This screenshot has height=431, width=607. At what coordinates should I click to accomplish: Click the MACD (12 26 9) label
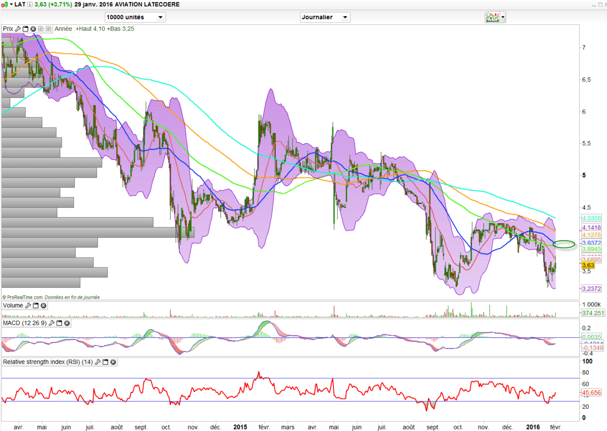[25, 323]
